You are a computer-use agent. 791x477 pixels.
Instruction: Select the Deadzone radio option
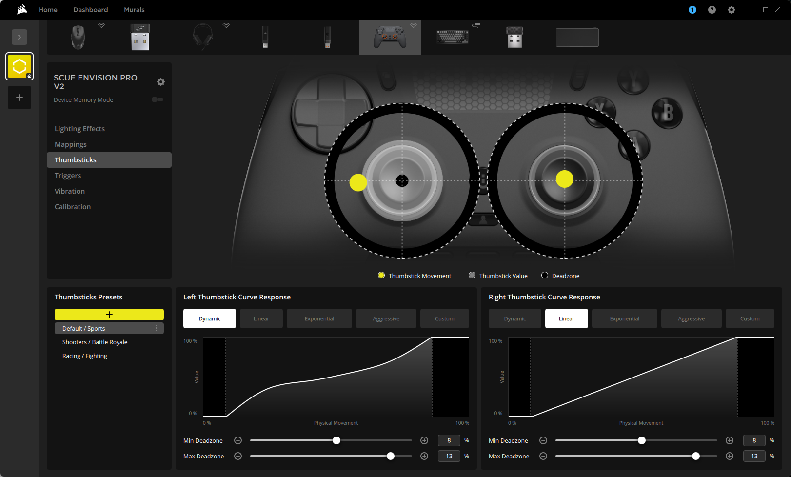(x=545, y=276)
